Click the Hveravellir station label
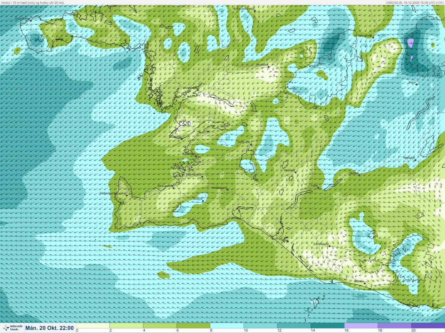 point(365,35)
